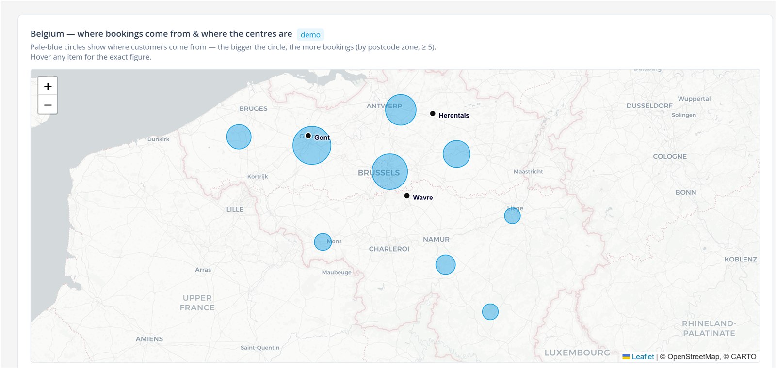Image resolution: width=776 pixels, height=368 pixels.
Task: Select the booking circle south of Namur
Action: (445, 265)
